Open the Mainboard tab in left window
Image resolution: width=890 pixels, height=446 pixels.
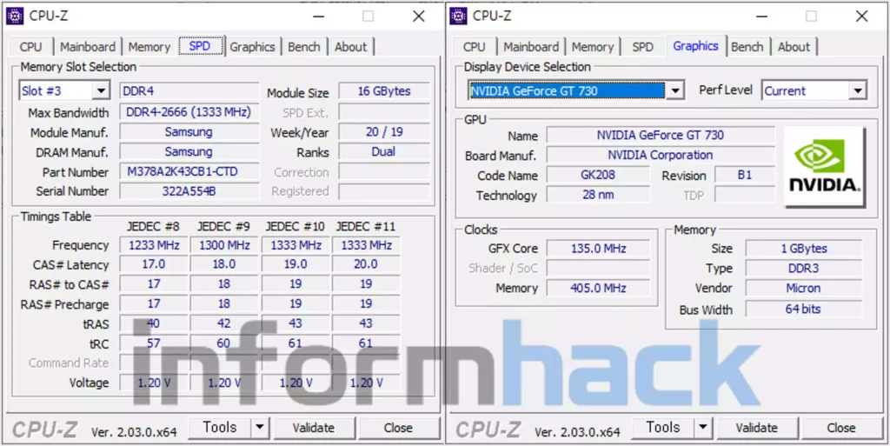point(87,47)
